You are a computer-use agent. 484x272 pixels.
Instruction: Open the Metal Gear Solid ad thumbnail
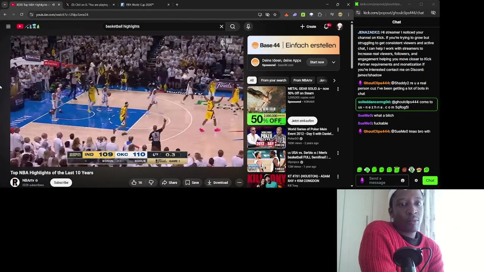[x=267, y=105]
